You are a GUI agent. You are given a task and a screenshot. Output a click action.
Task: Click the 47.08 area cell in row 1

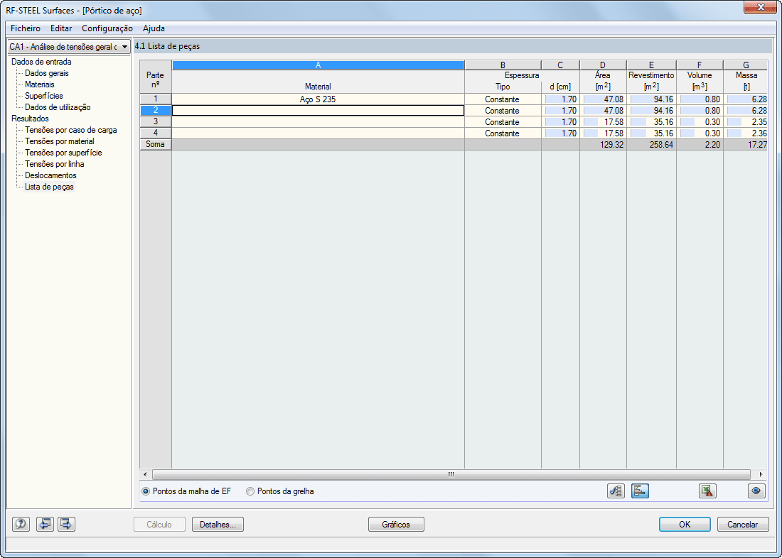point(603,99)
